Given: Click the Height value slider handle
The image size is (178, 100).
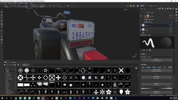Looking at the screenshot, I should (x=155, y=88).
